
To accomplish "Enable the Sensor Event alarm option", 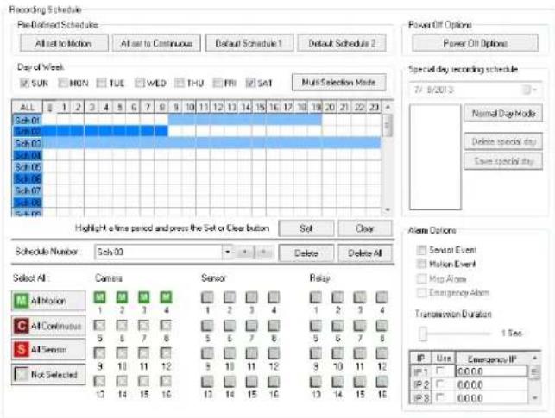I will [421, 250].
